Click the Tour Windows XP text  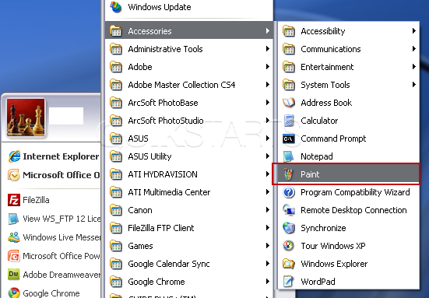point(333,246)
